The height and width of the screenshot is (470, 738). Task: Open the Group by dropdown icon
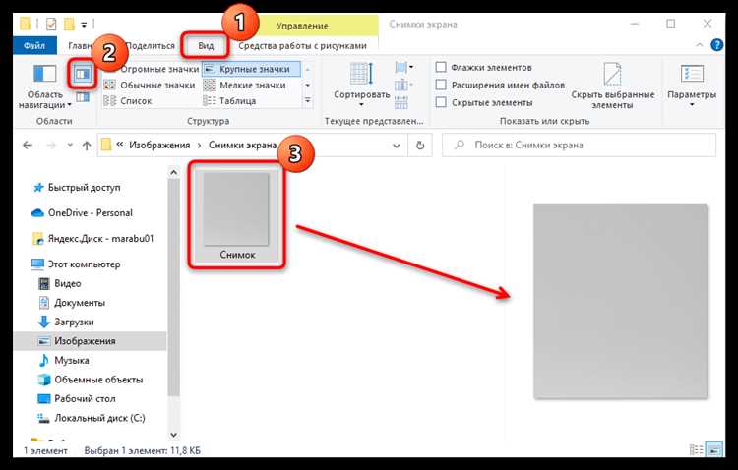(403, 68)
